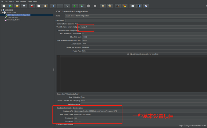
Task: Click the binoculars Search icon
Action: 118,6
